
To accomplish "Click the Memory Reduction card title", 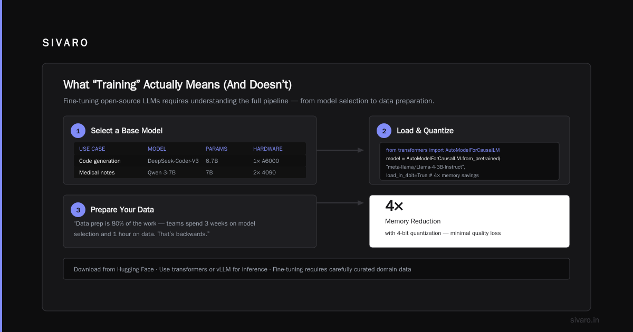I will coord(413,221).
